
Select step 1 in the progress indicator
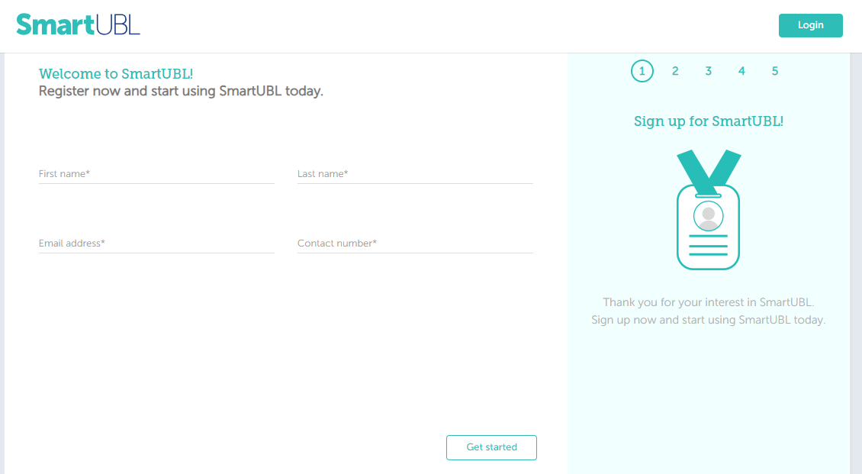pos(642,71)
